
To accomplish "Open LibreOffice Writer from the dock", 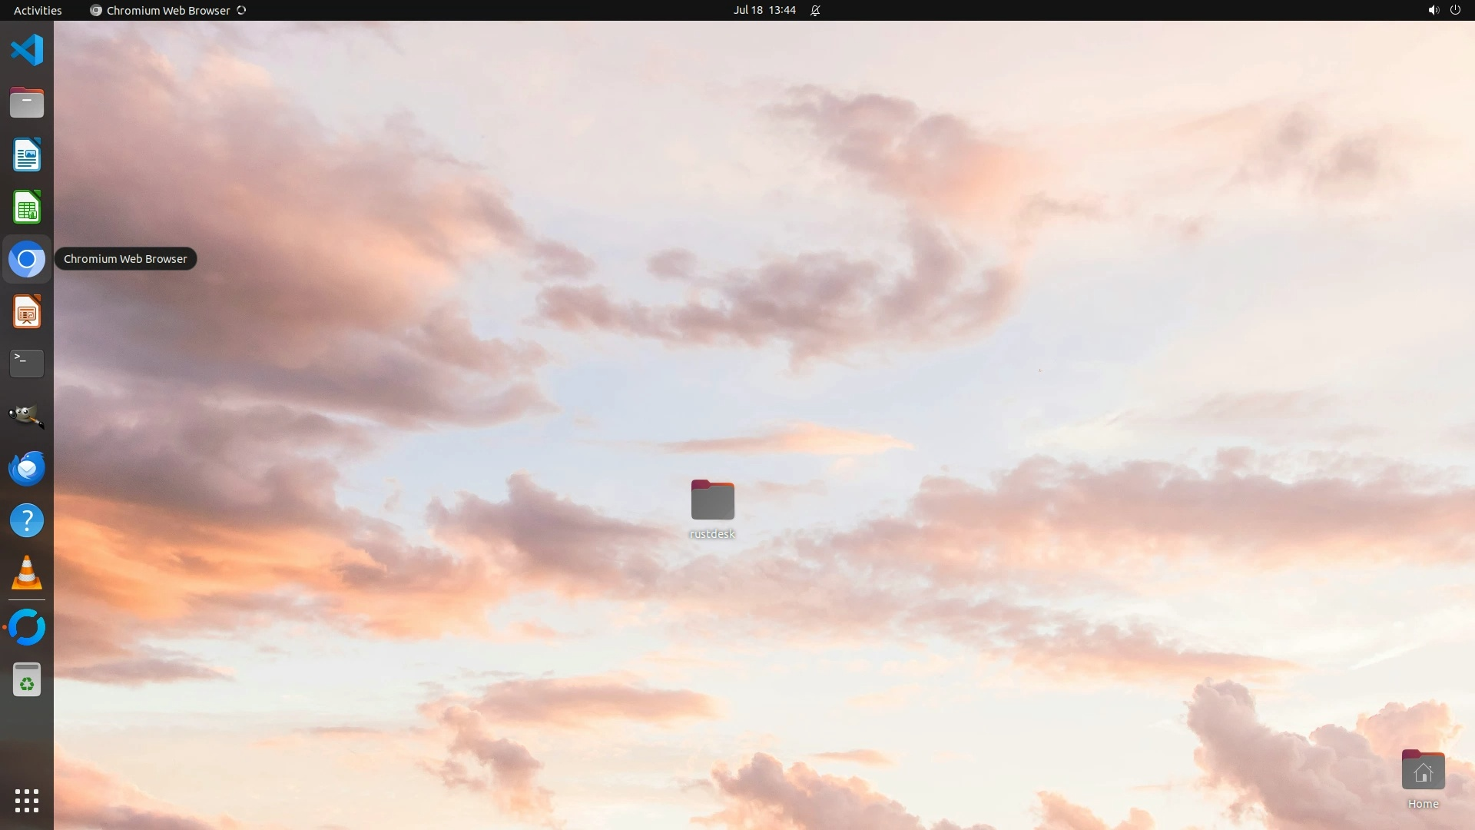I will click(27, 155).
